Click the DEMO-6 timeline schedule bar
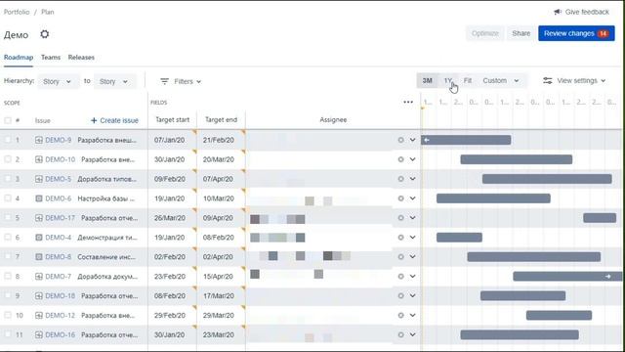 (493, 198)
